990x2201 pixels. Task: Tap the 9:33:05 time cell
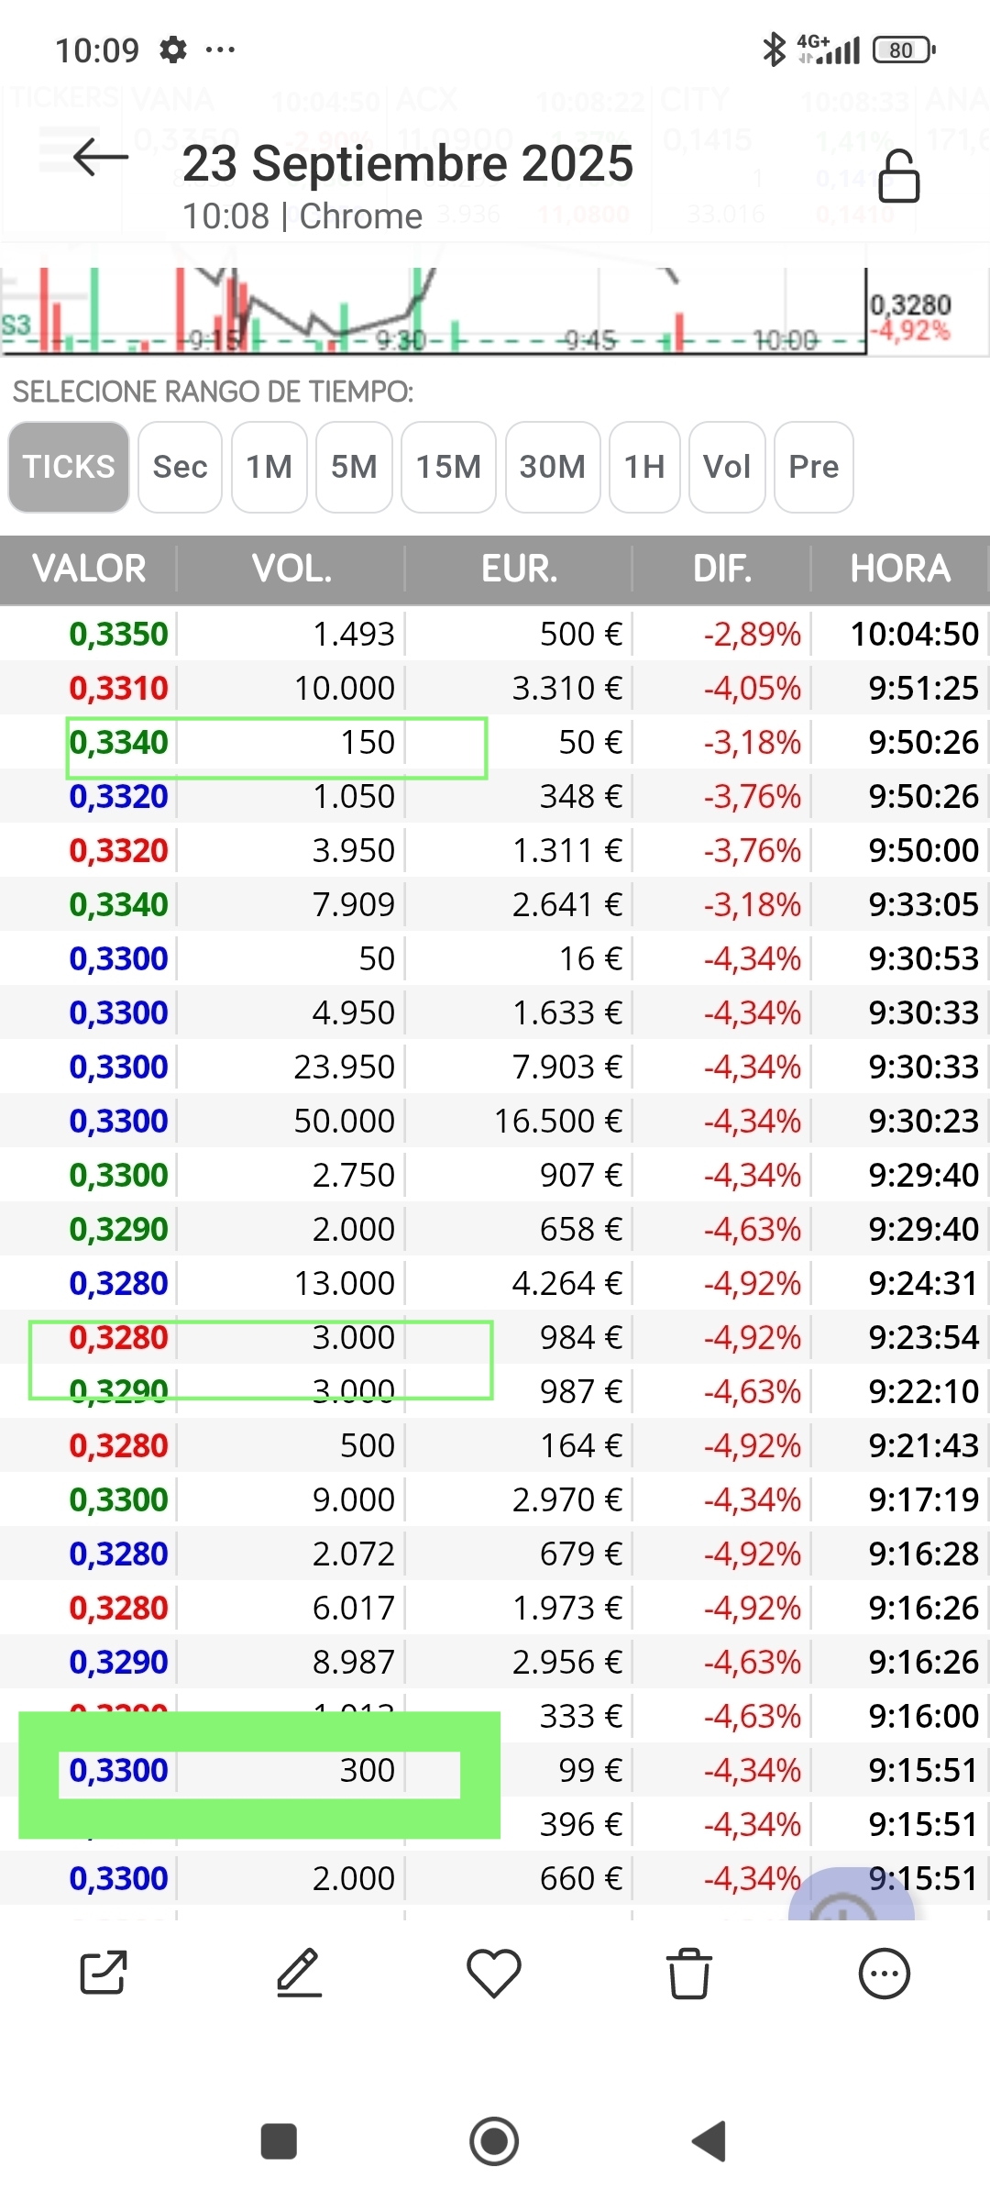tap(924, 904)
